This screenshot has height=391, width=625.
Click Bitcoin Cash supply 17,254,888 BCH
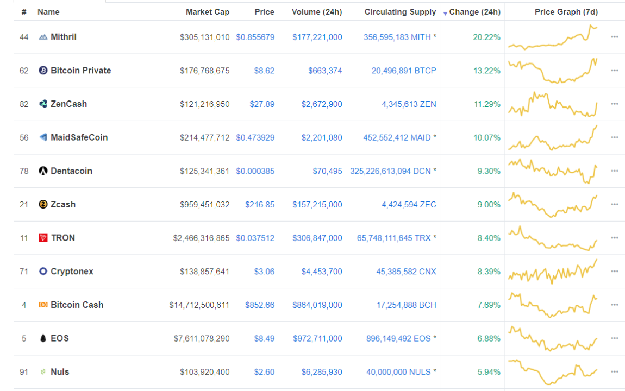coord(406,305)
